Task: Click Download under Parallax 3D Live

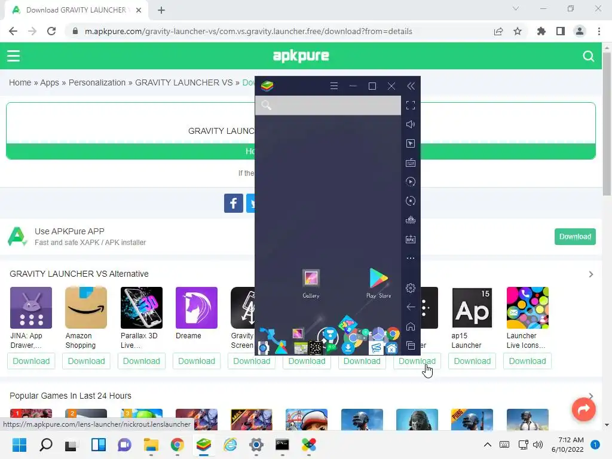Action: pos(141,361)
